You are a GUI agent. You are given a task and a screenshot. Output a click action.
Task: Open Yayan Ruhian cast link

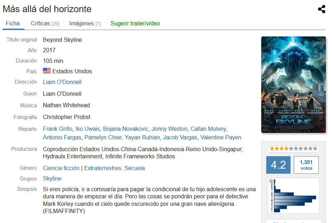142,137
